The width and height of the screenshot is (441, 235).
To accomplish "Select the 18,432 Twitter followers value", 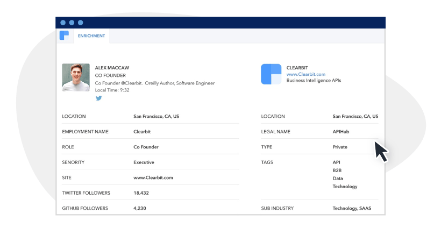I will click(x=141, y=193).
